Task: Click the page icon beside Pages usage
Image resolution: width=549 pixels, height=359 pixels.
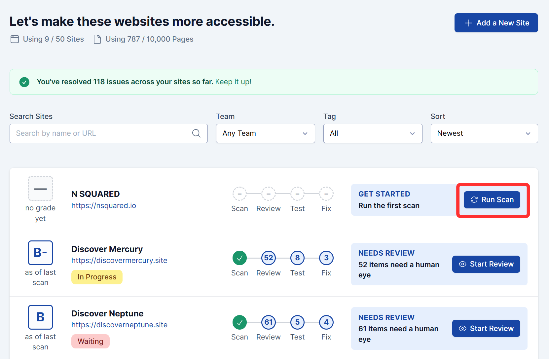Action: click(x=97, y=39)
